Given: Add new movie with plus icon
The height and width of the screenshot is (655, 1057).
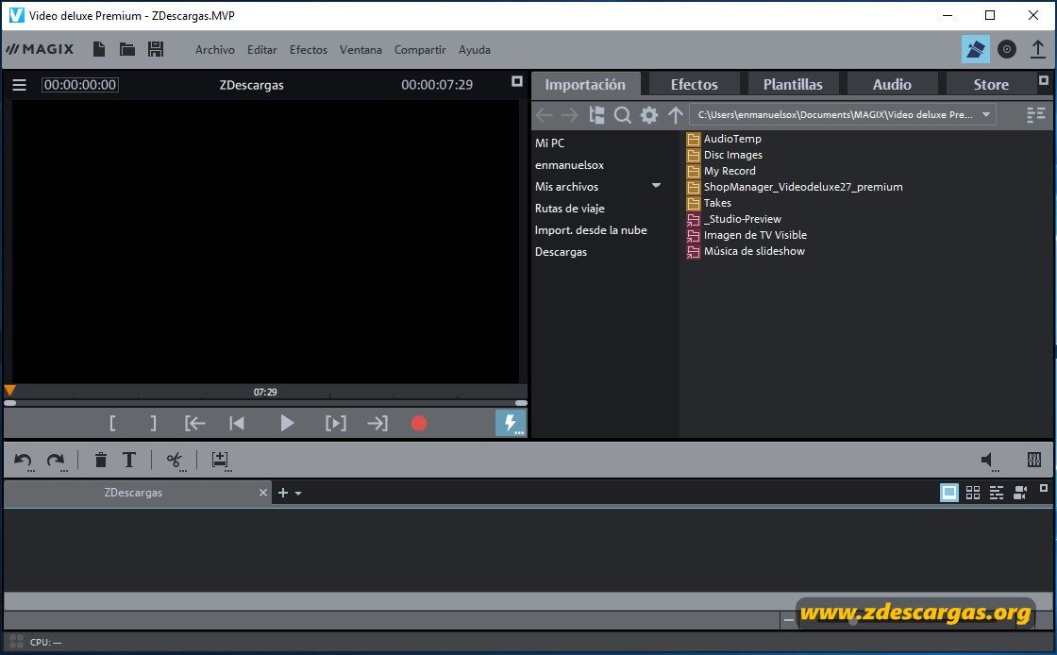Looking at the screenshot, I should [283, 493].
